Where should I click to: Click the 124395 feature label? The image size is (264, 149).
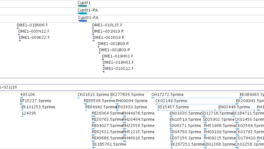[29, 113]
